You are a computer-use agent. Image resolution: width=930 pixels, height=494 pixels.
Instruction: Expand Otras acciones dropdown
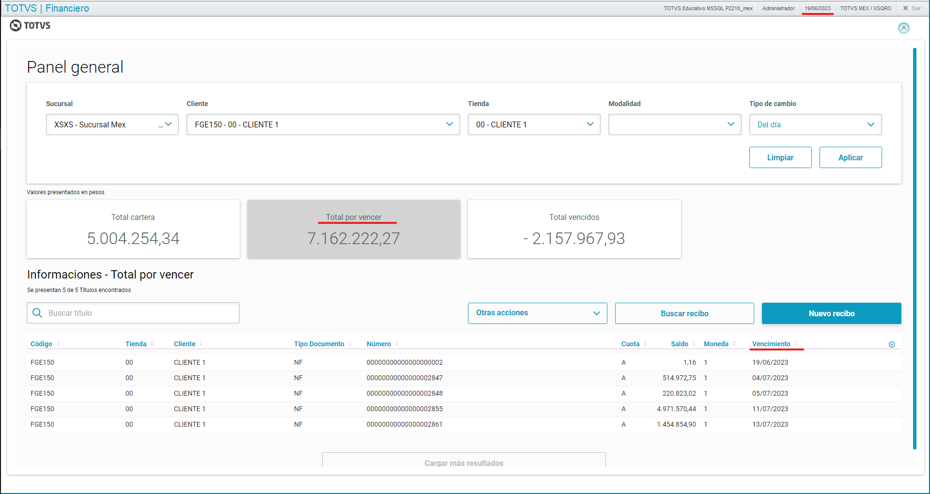click(538, 313)
